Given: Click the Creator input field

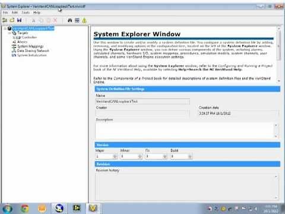Looking at the screenshot, I should tap(142, 114).
